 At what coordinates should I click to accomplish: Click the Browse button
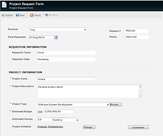(116, 104)
